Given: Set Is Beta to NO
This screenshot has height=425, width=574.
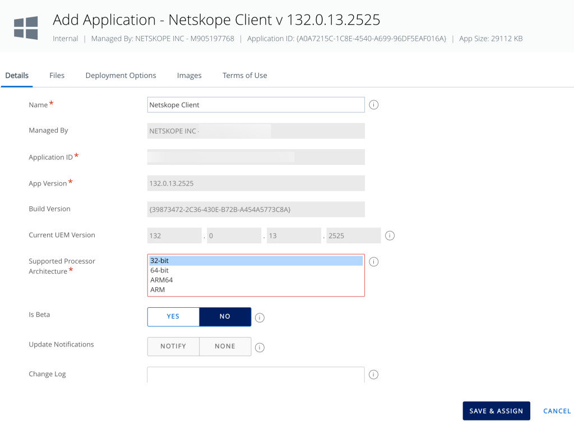Looking at the screenshot, I should 225,317.
